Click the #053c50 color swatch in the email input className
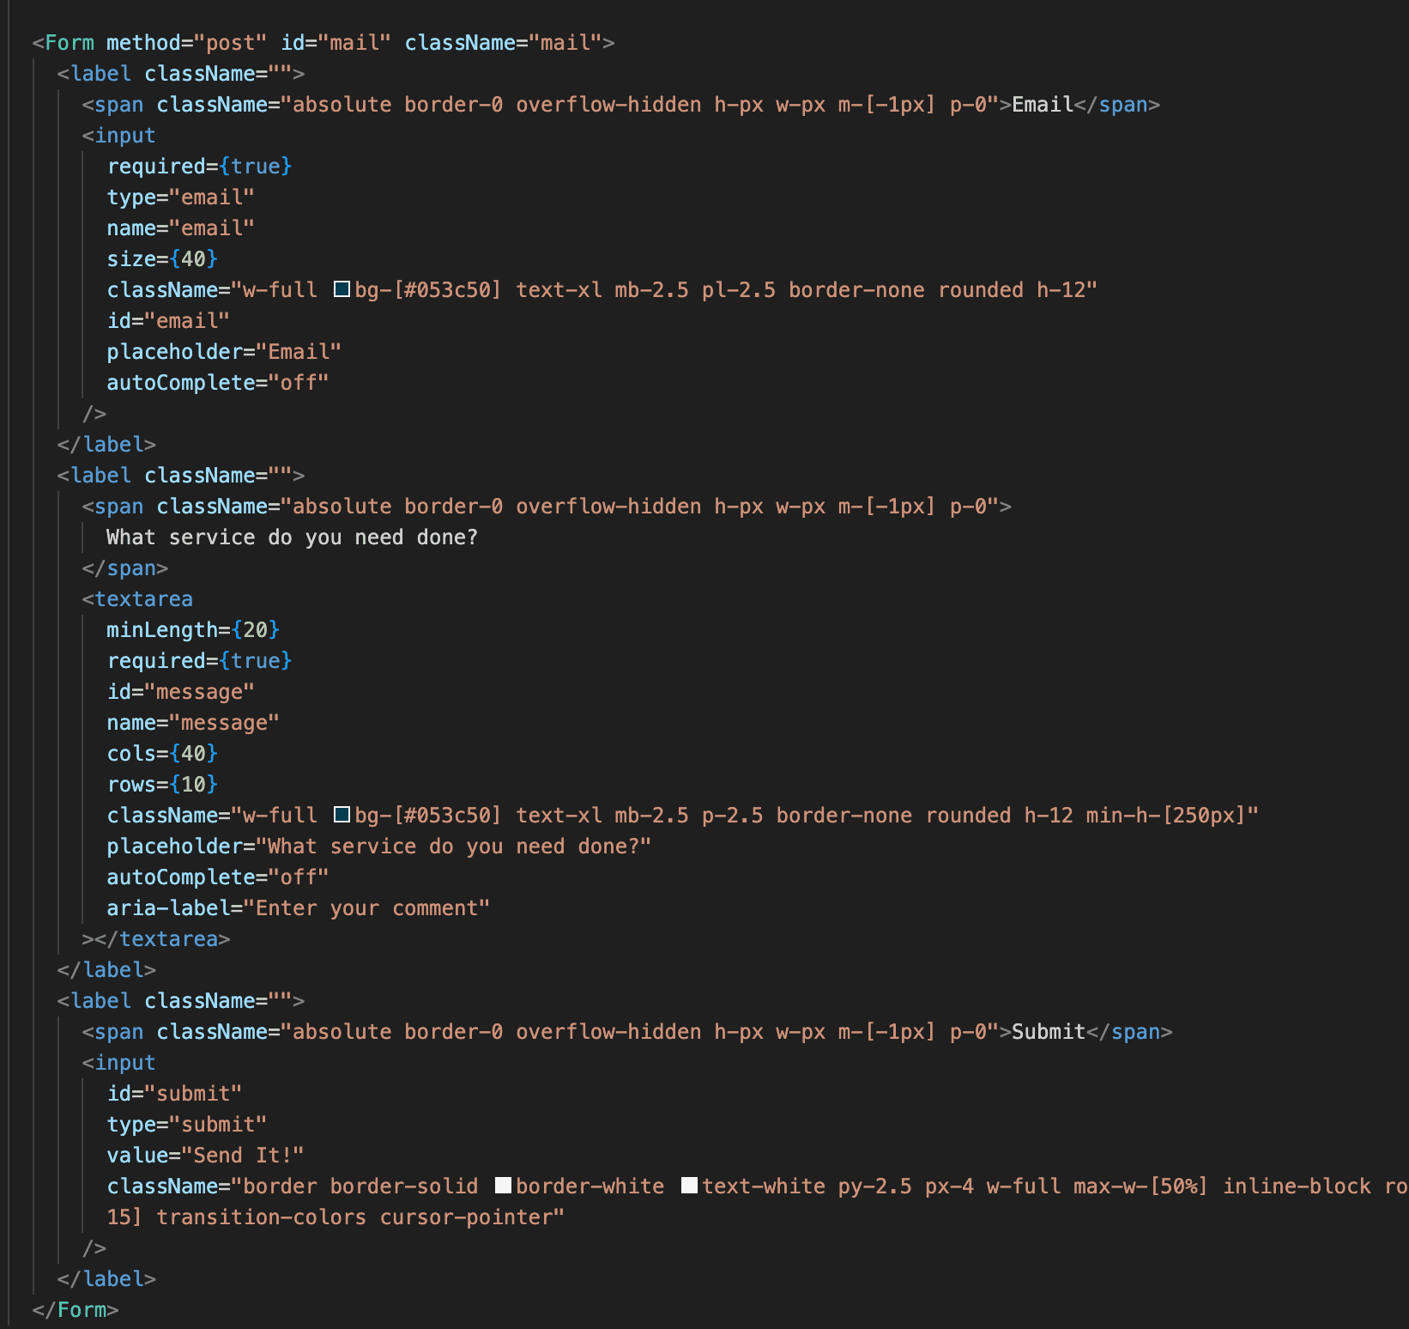 pos(342,290)
